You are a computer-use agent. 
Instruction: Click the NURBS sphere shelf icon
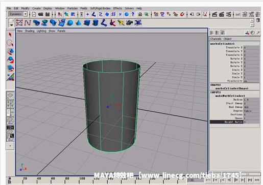click(70, 22)
